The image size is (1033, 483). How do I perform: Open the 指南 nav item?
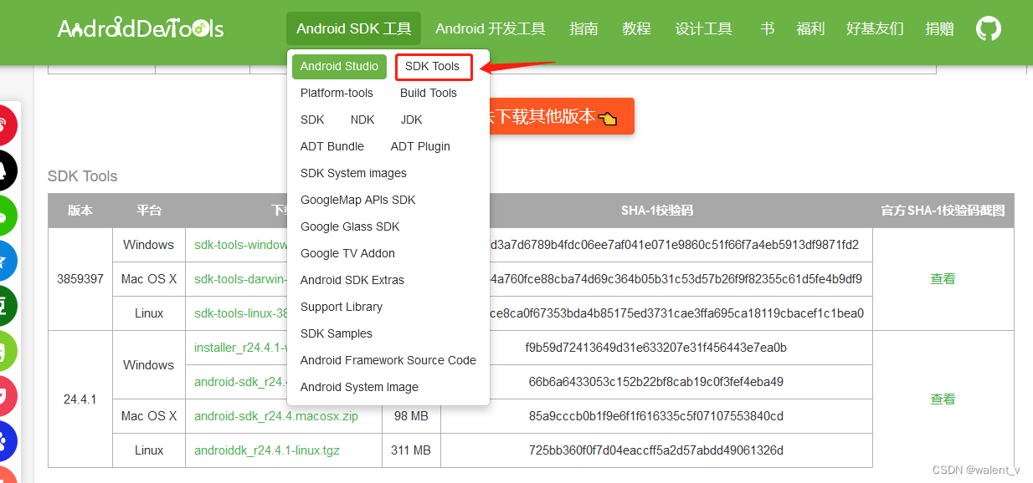coord(583,28)
